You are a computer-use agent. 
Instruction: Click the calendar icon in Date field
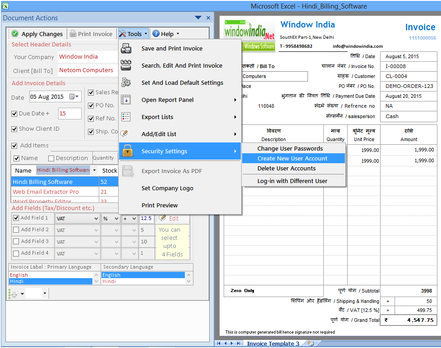click(x=72, y=97)
